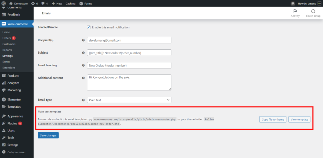Screen dimensions: 323x158
Task: Click the Email heading input field
Action: (129, 65)
